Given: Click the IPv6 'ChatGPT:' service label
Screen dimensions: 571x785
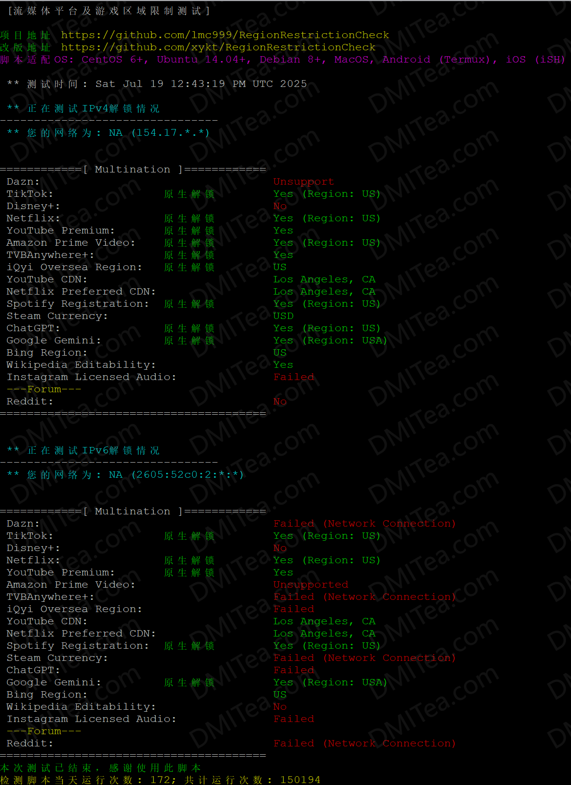Looking at the screenshot, I should [x=33, y=670].
